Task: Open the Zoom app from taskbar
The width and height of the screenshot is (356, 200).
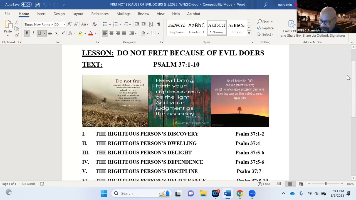Action: point(252,193)
